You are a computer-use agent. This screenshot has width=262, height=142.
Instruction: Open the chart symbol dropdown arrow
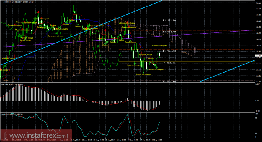point(2,2)
